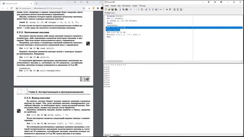This screenshot has width=244, height=137.
Task: Open the Файл menu
Action: tap(107, 6)
